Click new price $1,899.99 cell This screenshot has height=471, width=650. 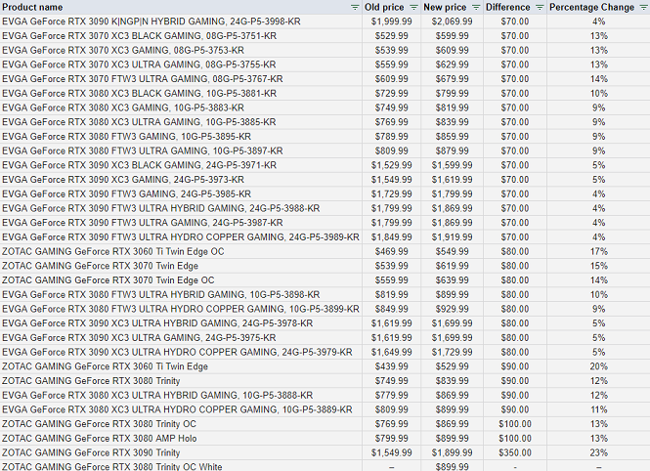pyautogui.click(x=452, y=452)
